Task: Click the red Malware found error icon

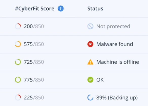Action: (90, 44)
